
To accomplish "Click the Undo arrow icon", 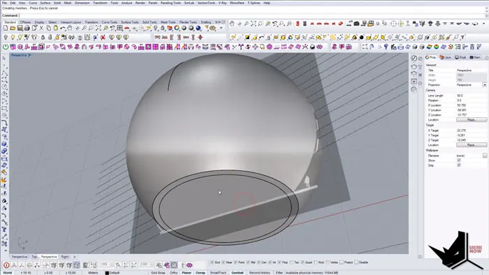I will pos(63,29).
